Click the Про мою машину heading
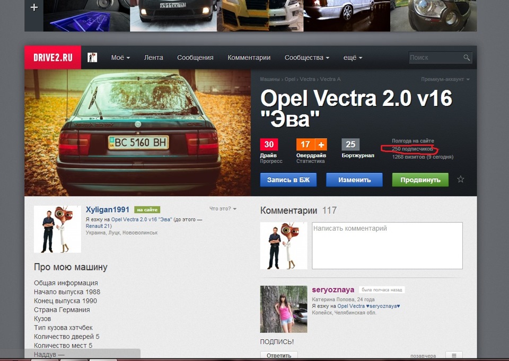 pyautogui.click(x=71, y=267)
